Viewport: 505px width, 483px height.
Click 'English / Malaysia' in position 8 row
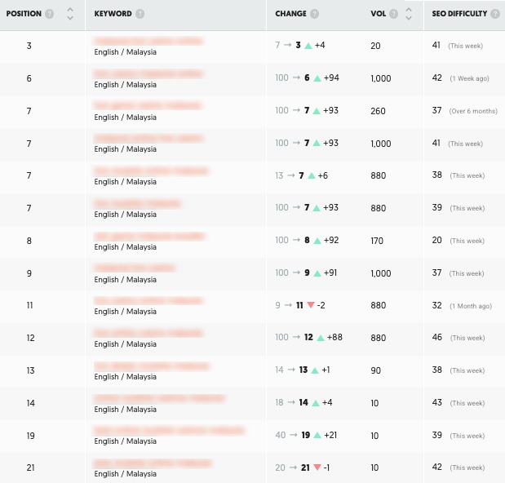(126, 247)
